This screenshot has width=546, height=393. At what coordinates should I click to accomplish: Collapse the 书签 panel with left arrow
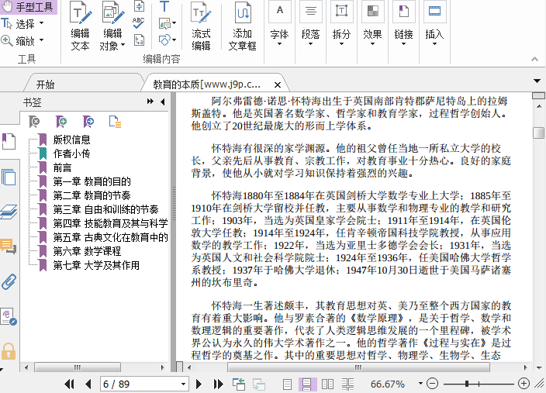(x=163, y=102)
